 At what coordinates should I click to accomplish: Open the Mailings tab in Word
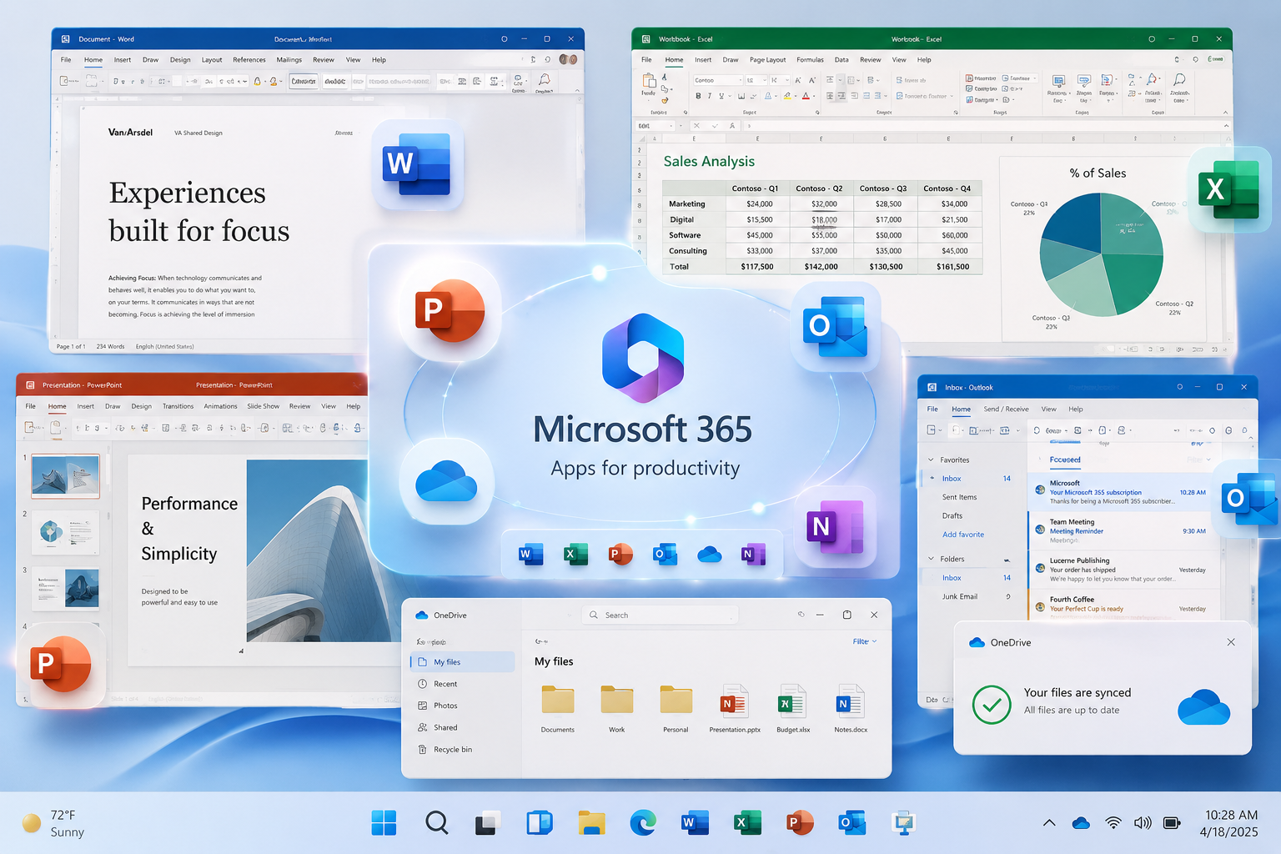(x=289, y=60)
